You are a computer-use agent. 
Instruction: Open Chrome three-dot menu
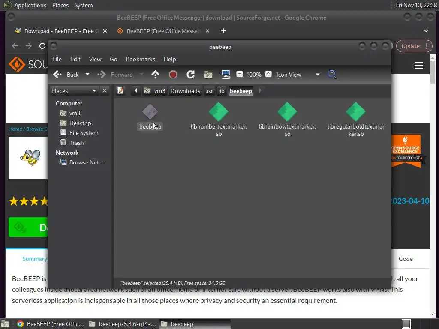(x=427, y=46)
